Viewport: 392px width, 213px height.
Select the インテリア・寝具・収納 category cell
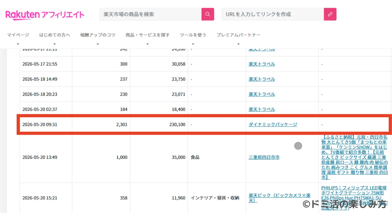[215, 198]
